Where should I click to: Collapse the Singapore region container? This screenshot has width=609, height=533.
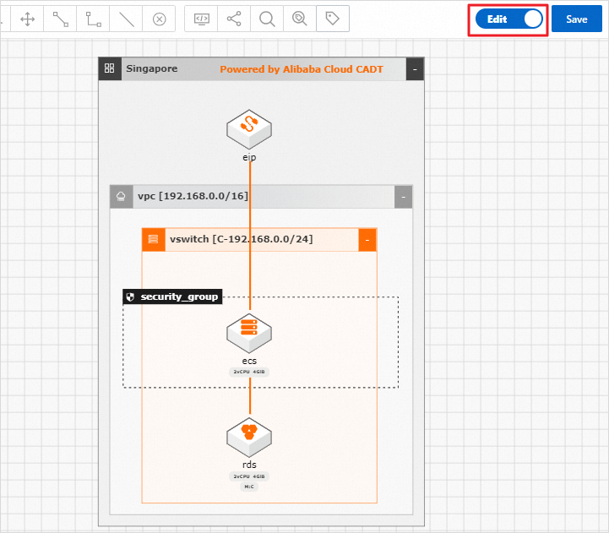click(x=415, y=69)
